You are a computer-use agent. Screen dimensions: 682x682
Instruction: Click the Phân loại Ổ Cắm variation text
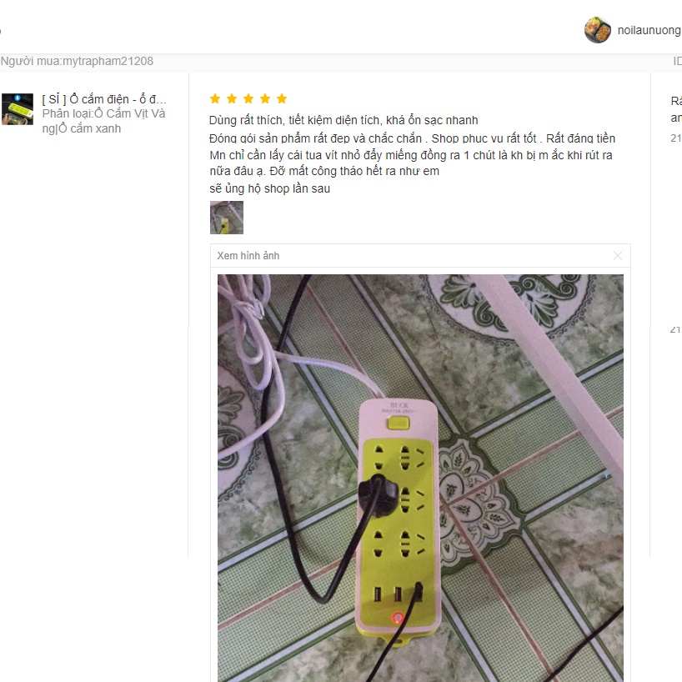pos(103,113)
